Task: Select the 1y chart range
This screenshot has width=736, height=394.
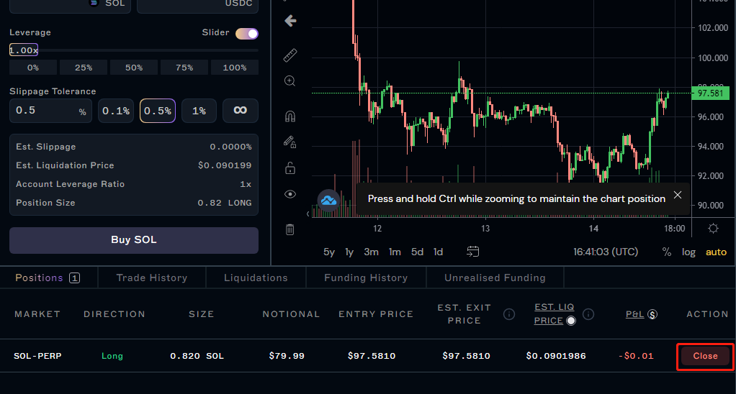Action: pos(349,252)
